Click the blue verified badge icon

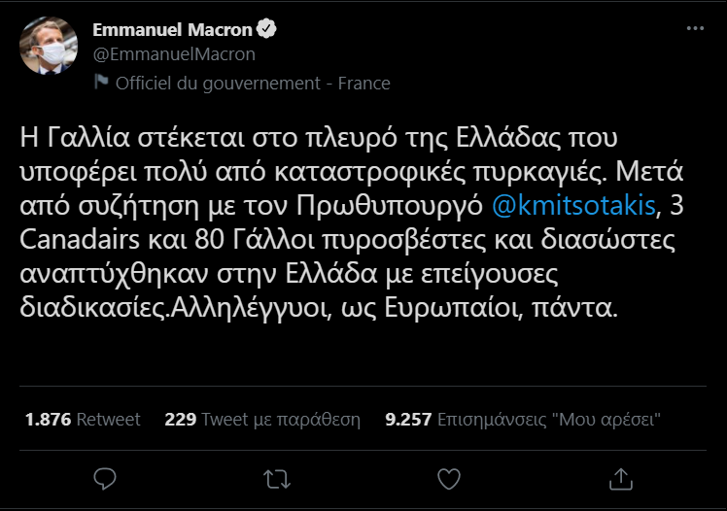[x=266, y=30]
